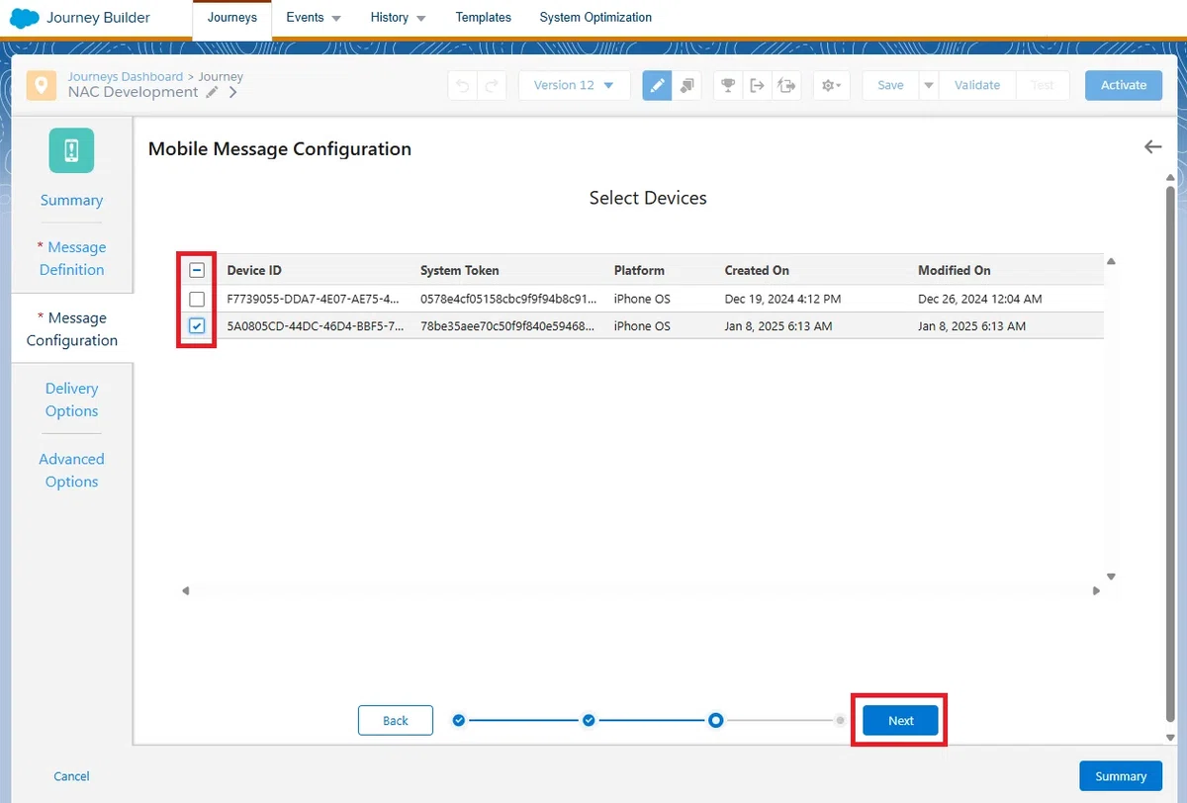Image resolution: width=1187 pixels, height=803 pixels.
Task: Expand the History menu
Action: pos(399,18)
